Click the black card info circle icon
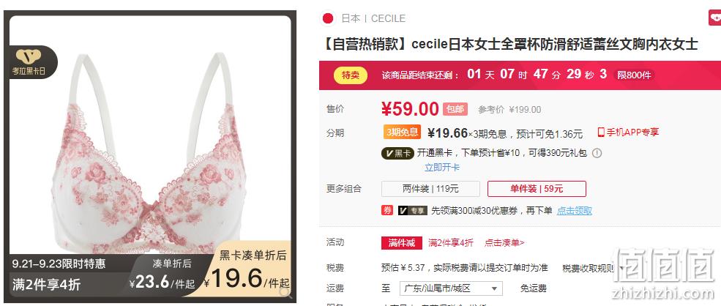 pyautogui.click(x=597, y=153)
